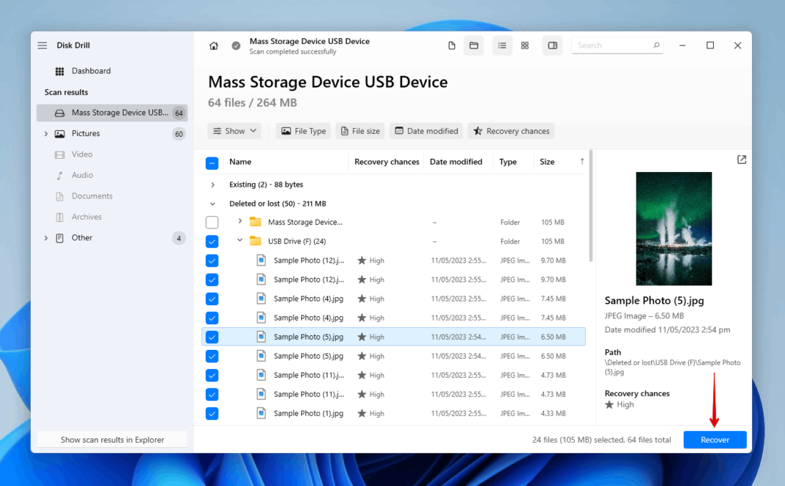This screenshot has width=785, height=486.
Task: Uncheck Sample Photo (11).jpg
Action: (x=212, y=375)
